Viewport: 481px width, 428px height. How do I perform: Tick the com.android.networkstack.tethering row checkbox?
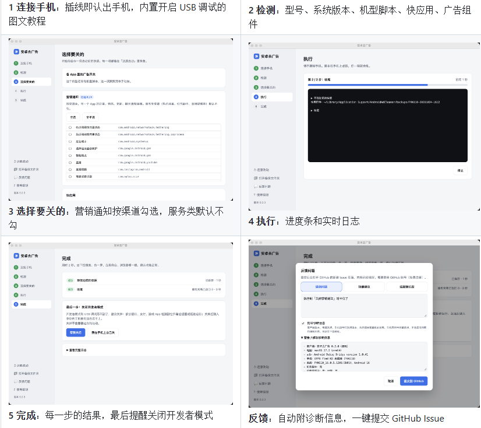point(70,127)
